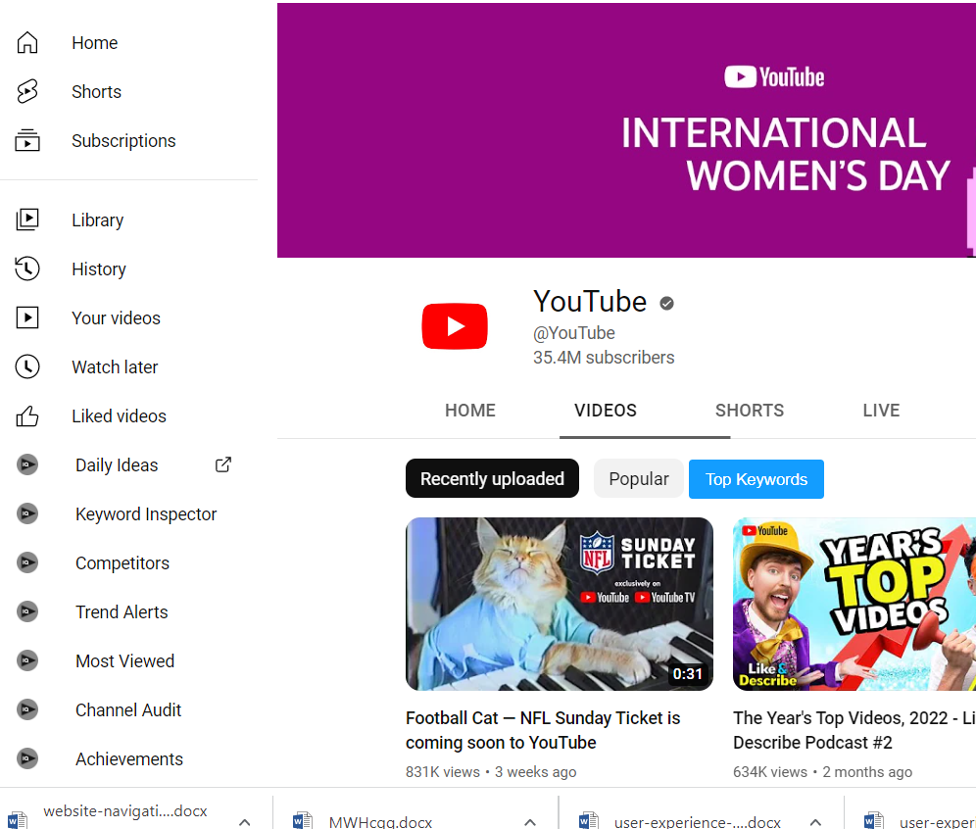This screenshot has height=829, width=976.
Task: Click the International Women's Day banner
Action: [x=626, y=130]
